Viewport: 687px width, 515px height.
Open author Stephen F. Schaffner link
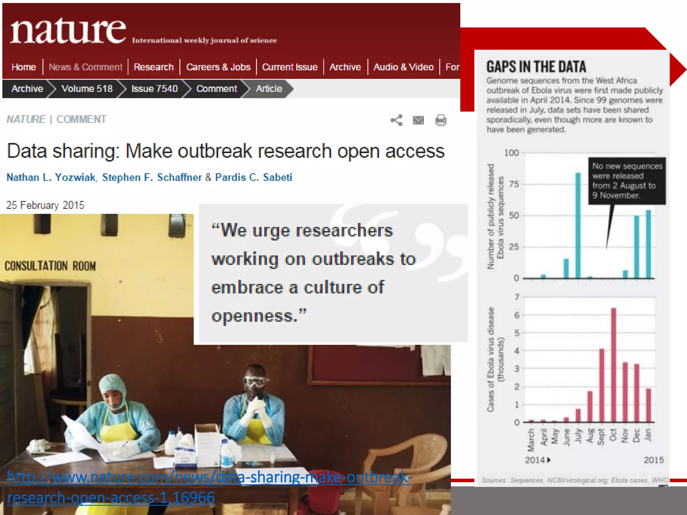pyautogui.click(x=152, y=177)
